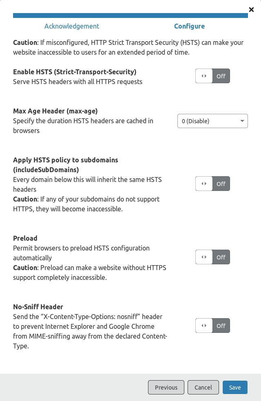The image size is (261, 401).
Task: Turn on the Preload toggle
Action: coord(212,257)
